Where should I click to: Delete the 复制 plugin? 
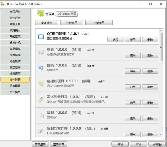point(150,118)
